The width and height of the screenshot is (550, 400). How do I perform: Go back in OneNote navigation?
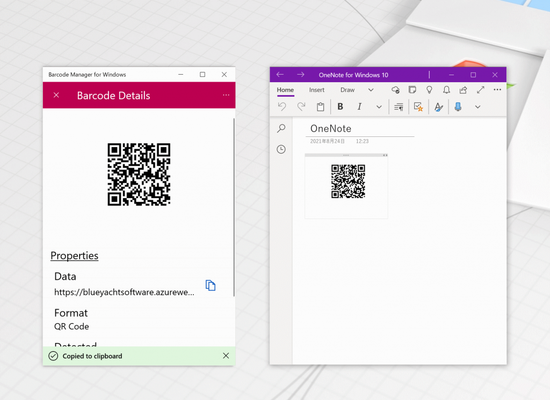(280, 75)
